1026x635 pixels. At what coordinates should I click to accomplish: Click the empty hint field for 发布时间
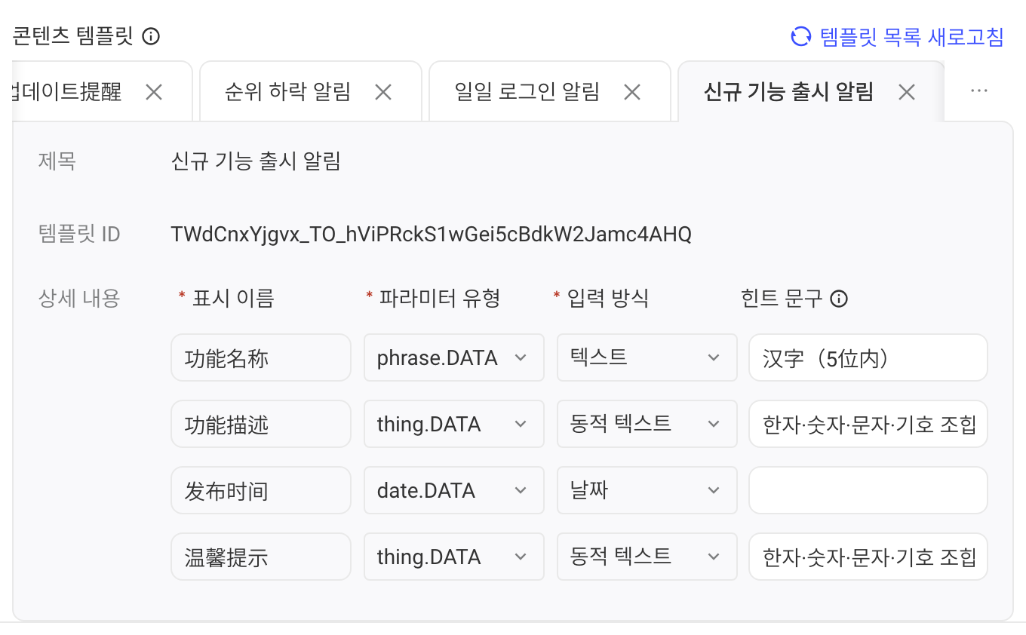point(868,490)
